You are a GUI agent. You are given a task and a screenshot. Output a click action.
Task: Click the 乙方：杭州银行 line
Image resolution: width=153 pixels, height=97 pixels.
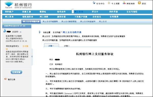click(56, 64)
